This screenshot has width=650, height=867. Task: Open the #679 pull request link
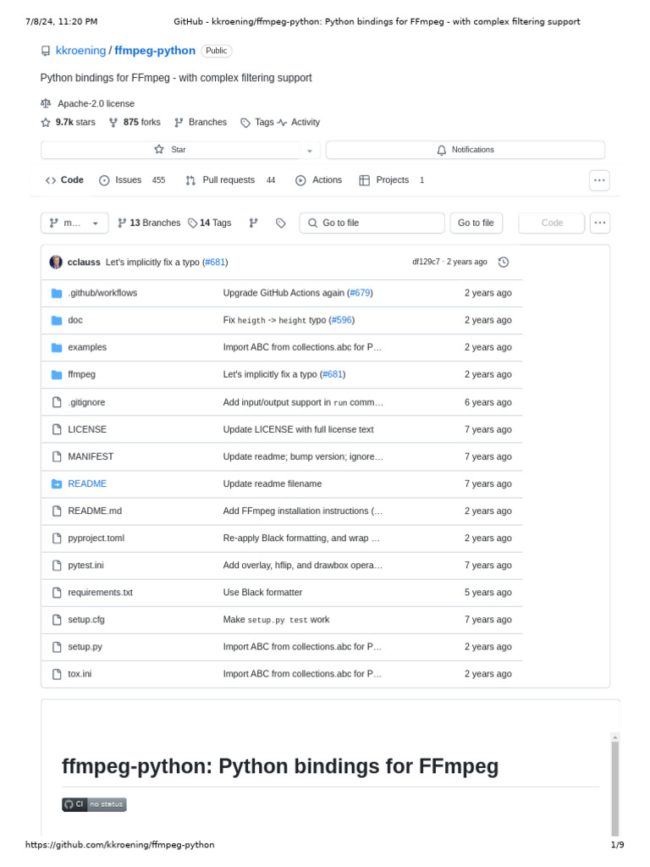[x=360, y=293]
